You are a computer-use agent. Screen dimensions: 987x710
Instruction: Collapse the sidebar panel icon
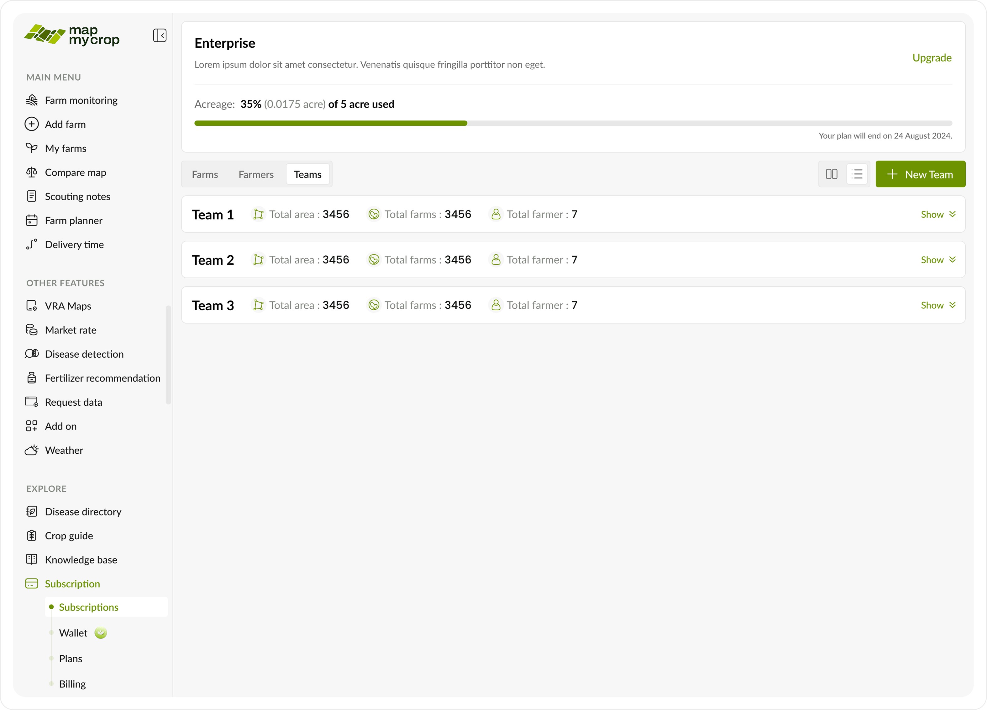pyautogui.click(x=160, y=35)
